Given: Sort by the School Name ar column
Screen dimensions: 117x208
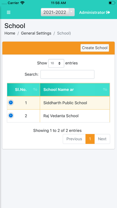Looking at the screenshot, I should coord(75,90).
